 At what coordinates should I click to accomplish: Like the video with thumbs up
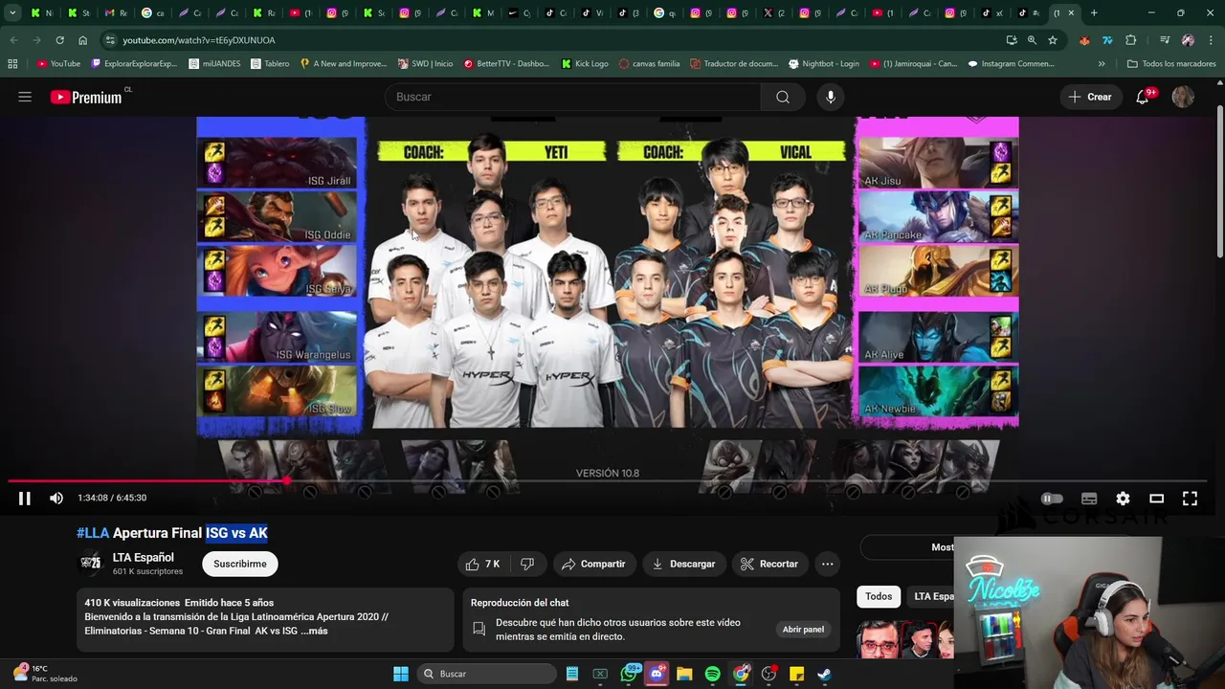point(483,564)
